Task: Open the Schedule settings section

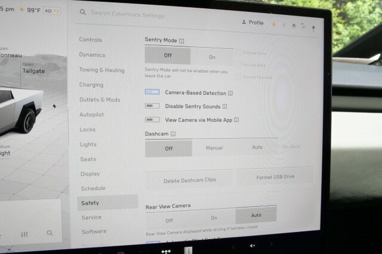Action: point(93,188)
